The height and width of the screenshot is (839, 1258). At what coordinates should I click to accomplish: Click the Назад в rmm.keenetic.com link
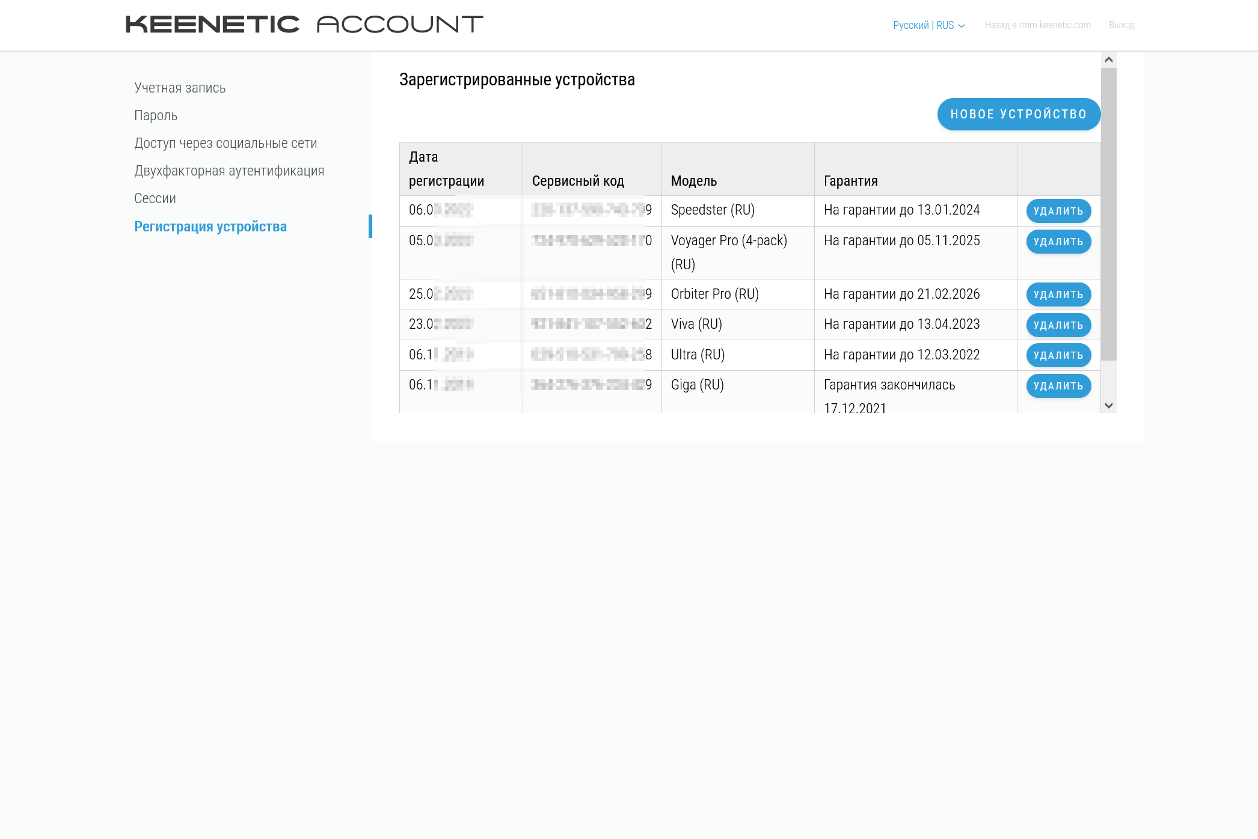[x=1037, y=25]
